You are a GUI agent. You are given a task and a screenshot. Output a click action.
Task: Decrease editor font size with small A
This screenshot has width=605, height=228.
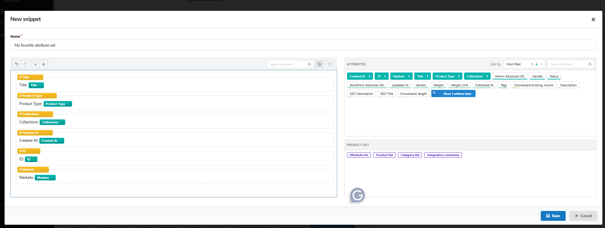point(35,64)
